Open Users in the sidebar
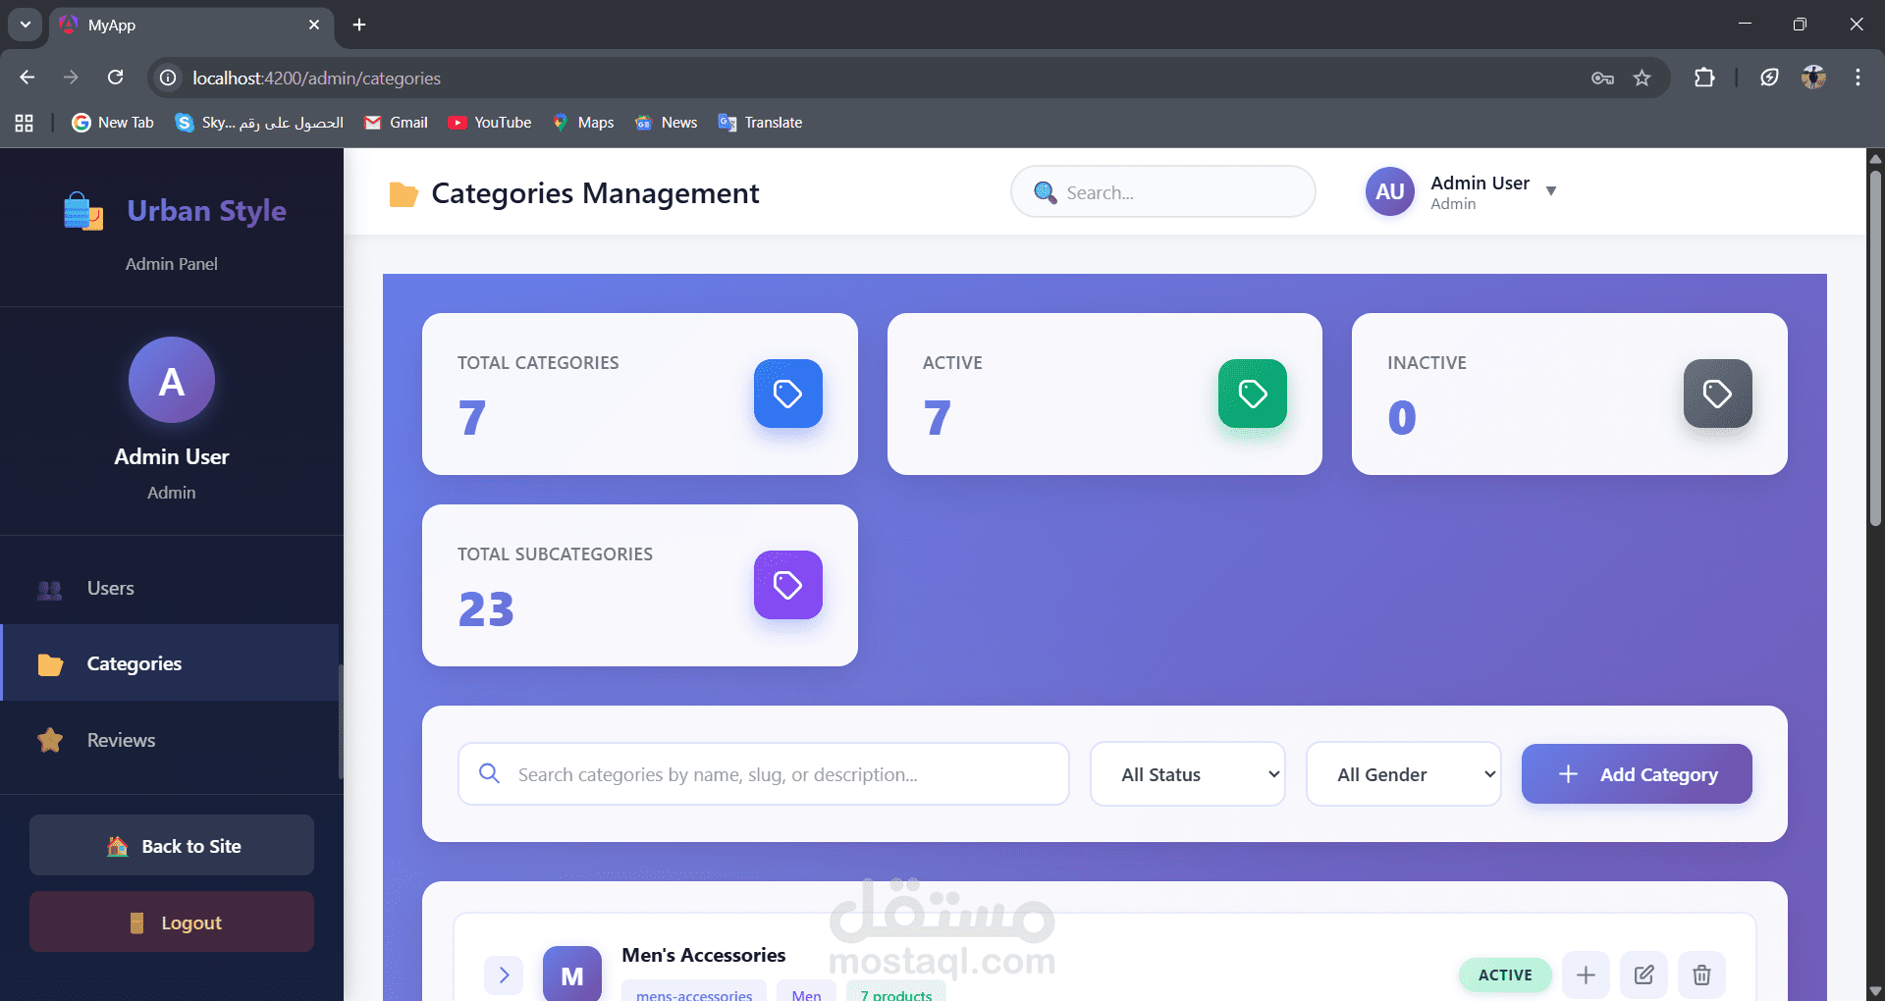This screenshot has width=1885, height=1001. 172,588
